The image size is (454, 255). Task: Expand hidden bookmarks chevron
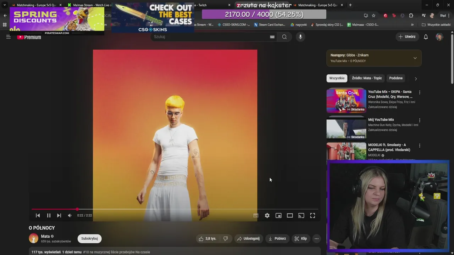coord(412,25)
